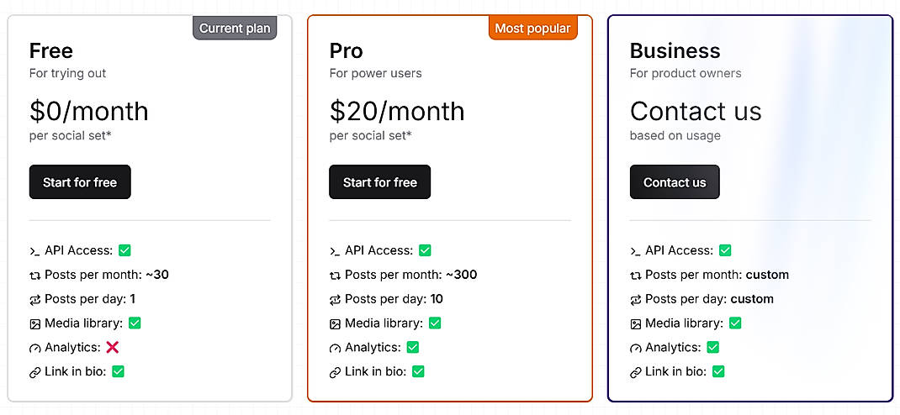
Task: Click the Business plan heading
Action: [675, 50]
